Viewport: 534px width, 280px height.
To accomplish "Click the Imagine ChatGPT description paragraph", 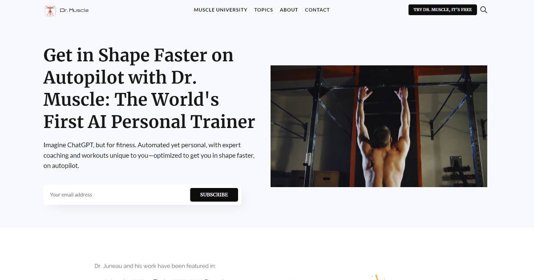I will [x=149, y=155].
